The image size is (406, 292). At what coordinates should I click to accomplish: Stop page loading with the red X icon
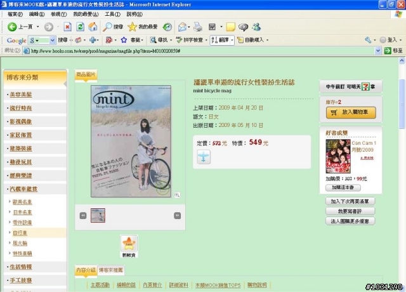click(x=68, y=27)
